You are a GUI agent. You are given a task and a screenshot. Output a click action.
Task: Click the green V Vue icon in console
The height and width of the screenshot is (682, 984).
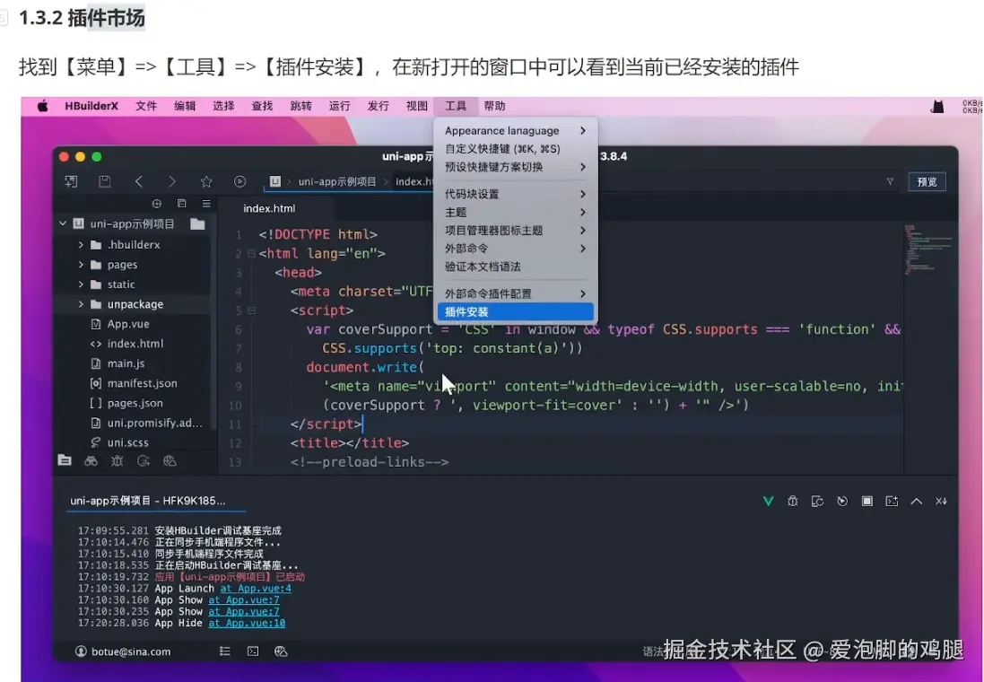768,501
